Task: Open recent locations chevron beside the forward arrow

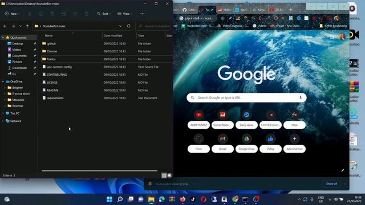Action: click(21, 26)
